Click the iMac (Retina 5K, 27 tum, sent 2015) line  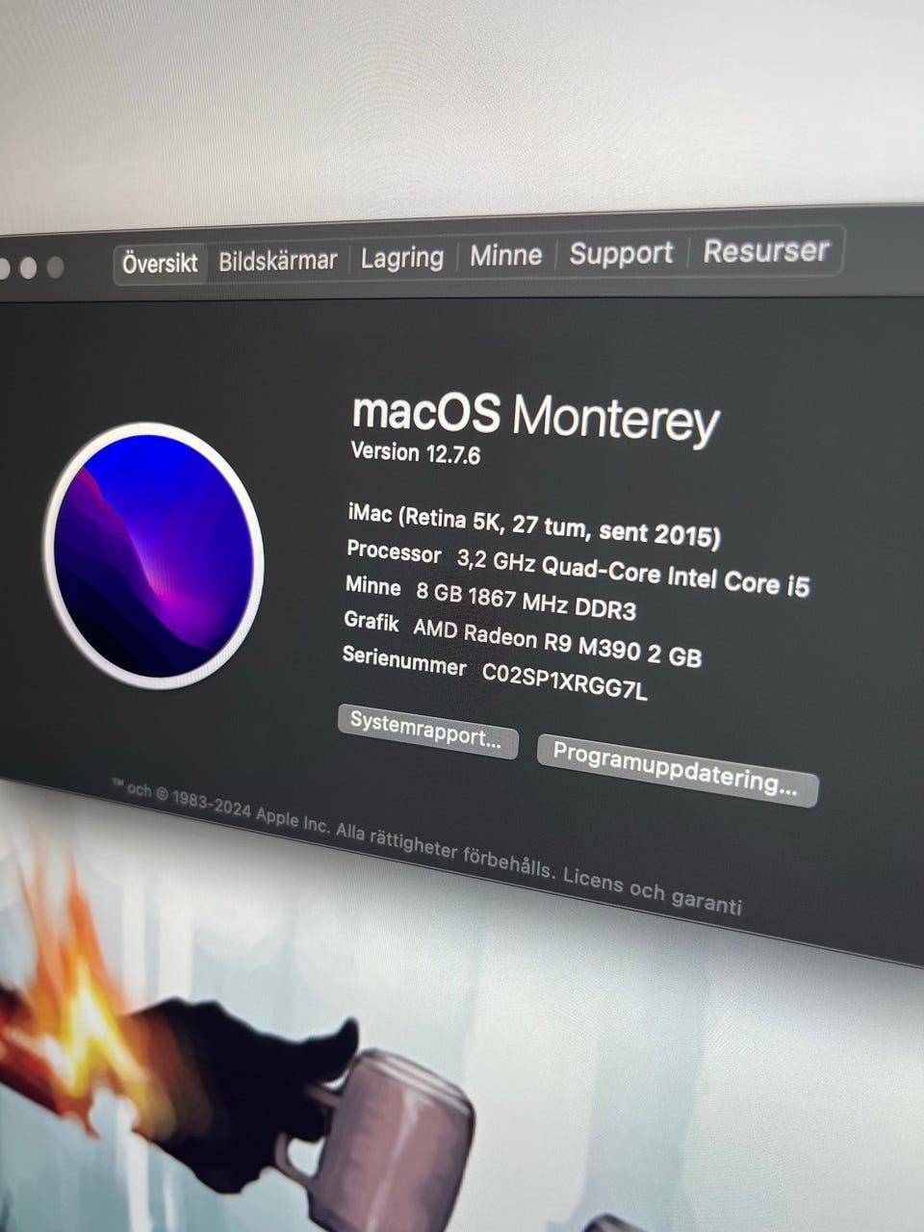coord(534,525)
